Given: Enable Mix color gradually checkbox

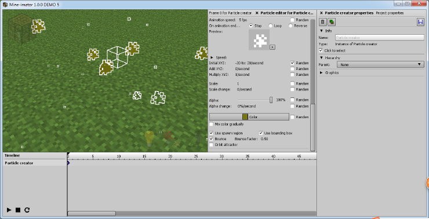Looking at the screenshot, I should (x=211, y=124).
